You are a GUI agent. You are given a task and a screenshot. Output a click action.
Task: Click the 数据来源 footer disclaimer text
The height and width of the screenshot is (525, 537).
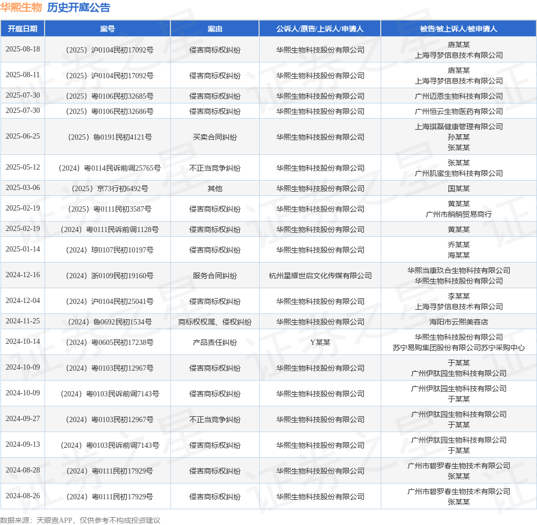(80, 520)
